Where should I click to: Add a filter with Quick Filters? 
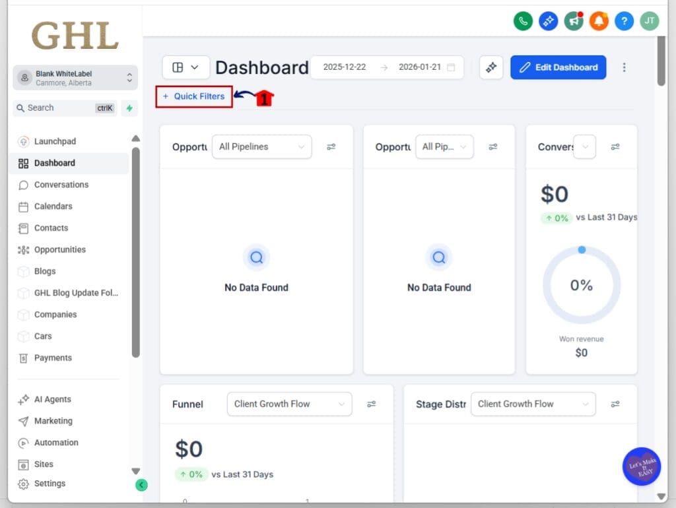[193, 96]
